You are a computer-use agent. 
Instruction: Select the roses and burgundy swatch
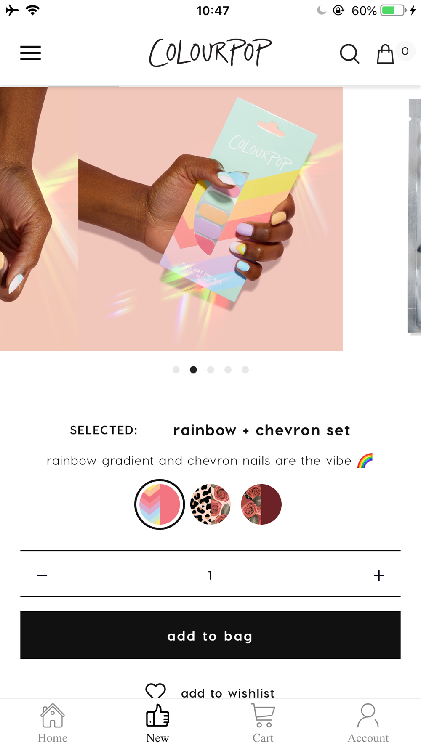pos(261,504)
